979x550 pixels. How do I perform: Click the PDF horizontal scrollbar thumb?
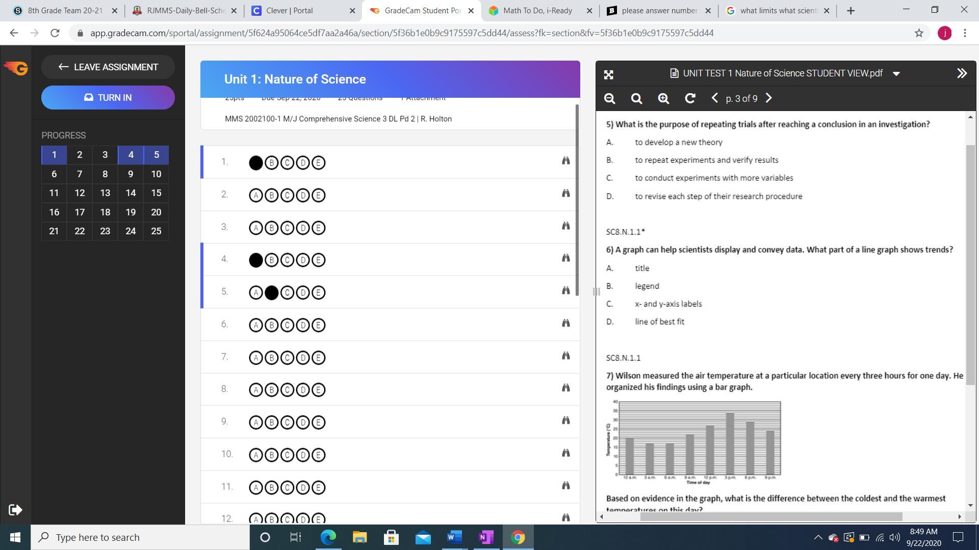pos(771,516)
